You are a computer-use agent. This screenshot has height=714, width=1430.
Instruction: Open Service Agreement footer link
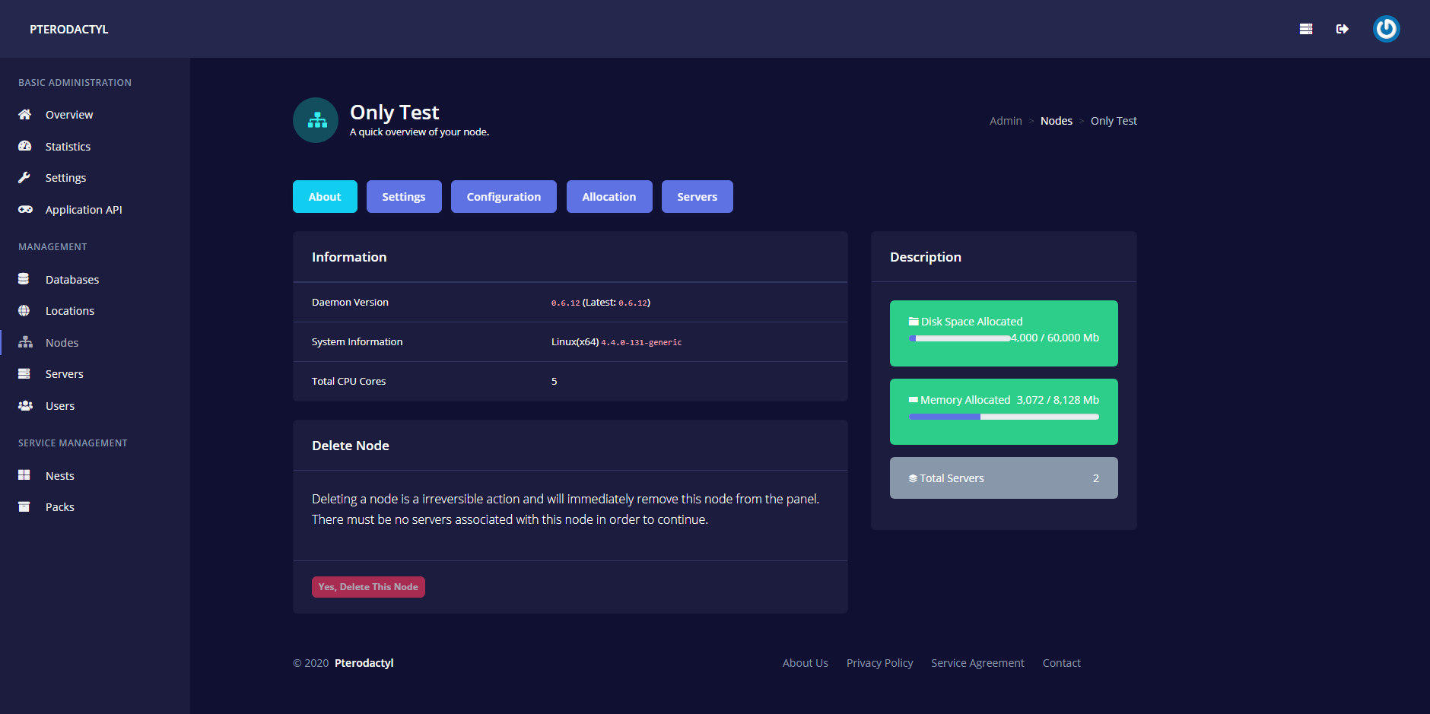(x=978, y=663)
